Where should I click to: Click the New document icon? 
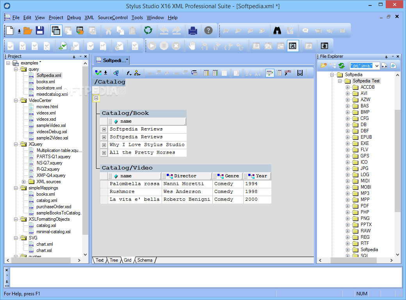click(10, 31)
